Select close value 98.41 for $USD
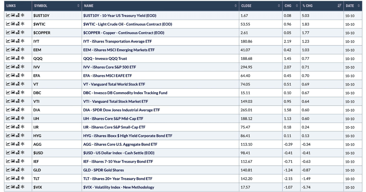366x192 pixels. point(245,153)
